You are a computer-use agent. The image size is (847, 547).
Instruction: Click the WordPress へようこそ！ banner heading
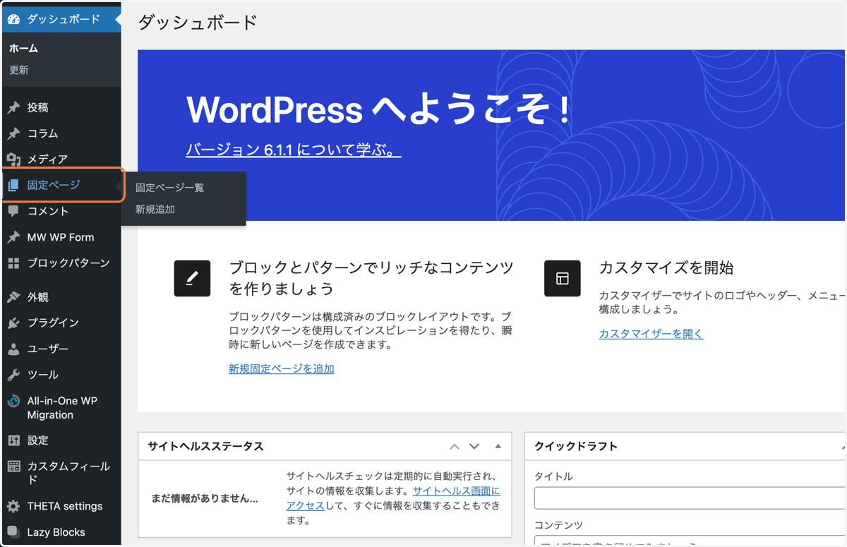378,110
